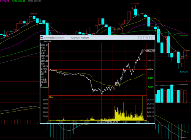Click the 6314.00 price value in info panel

44,56
